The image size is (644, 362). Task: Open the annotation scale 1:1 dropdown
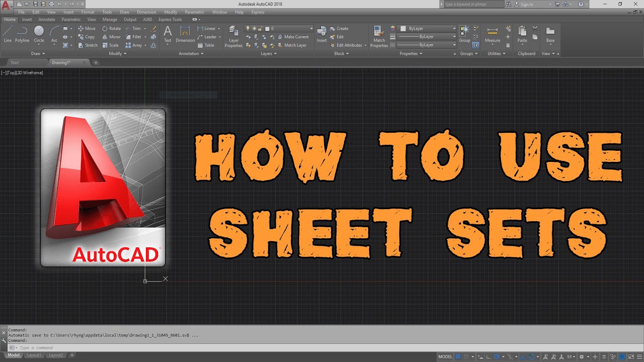(x=572, y=356)
